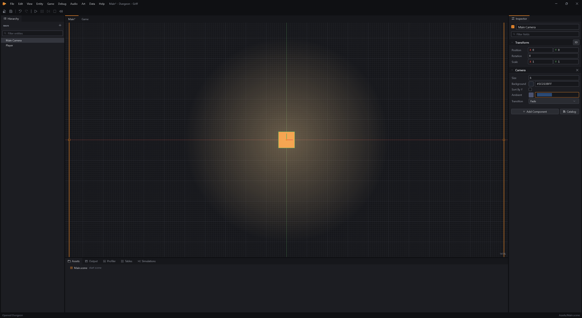
Task: Click the Redo arrow in the toolbar
Action: click(x=27, y=11)
